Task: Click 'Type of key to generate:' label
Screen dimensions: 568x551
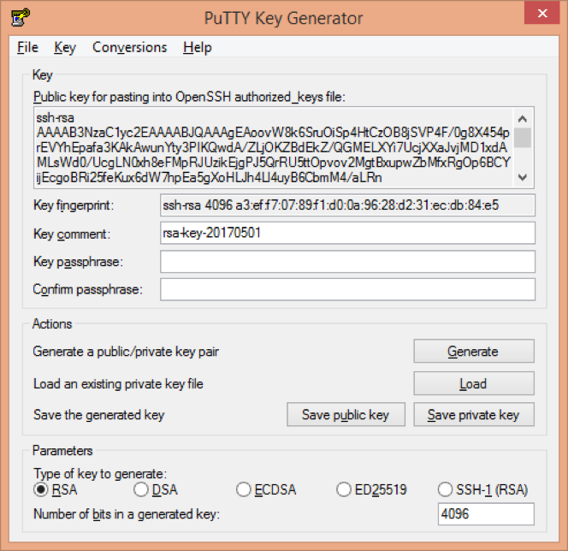Action: pyautogui.click(x=100, y=473)
